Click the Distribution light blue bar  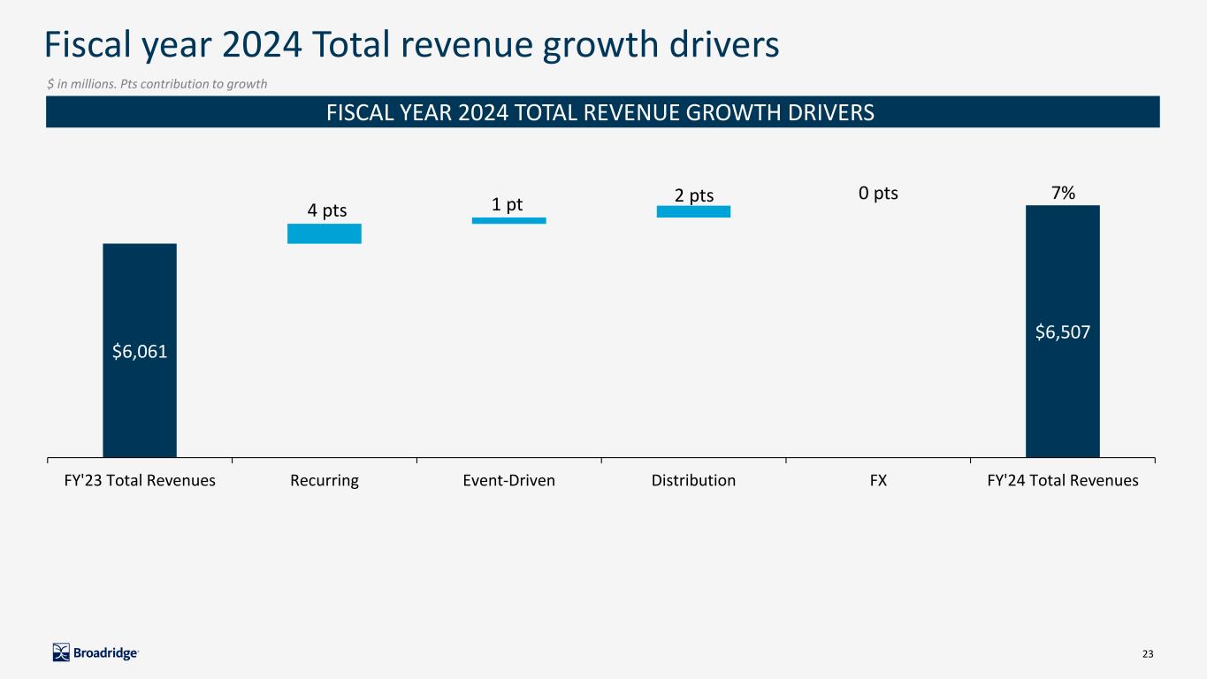point(693,211)
